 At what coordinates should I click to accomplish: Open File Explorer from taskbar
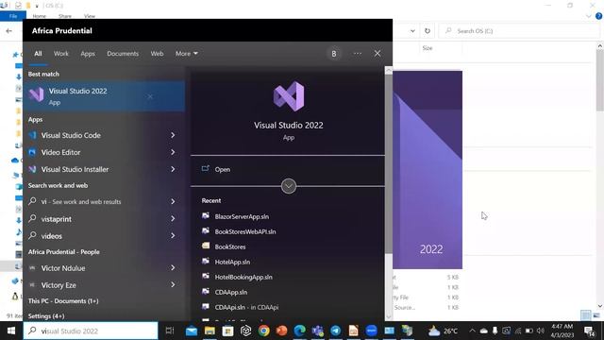click(210, 331)
